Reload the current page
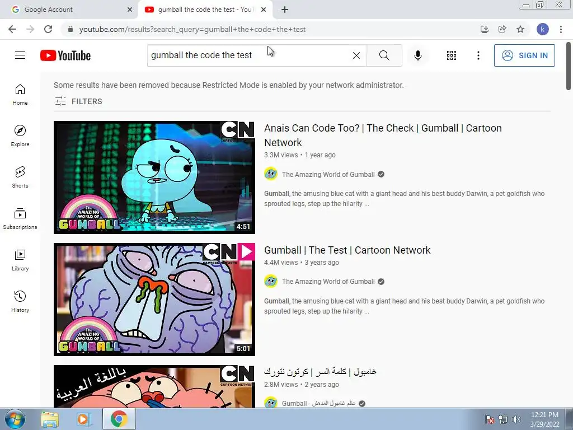The width and height of the screenshot is (573, 430). point(48,29)
